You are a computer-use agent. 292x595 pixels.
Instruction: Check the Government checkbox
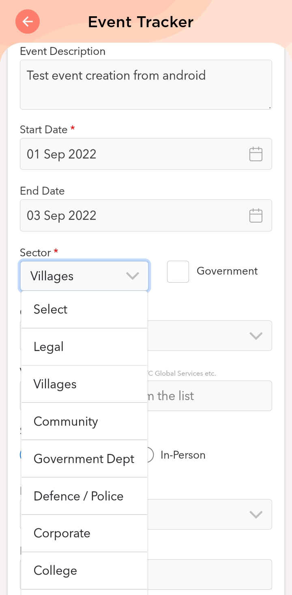(178, 272)
